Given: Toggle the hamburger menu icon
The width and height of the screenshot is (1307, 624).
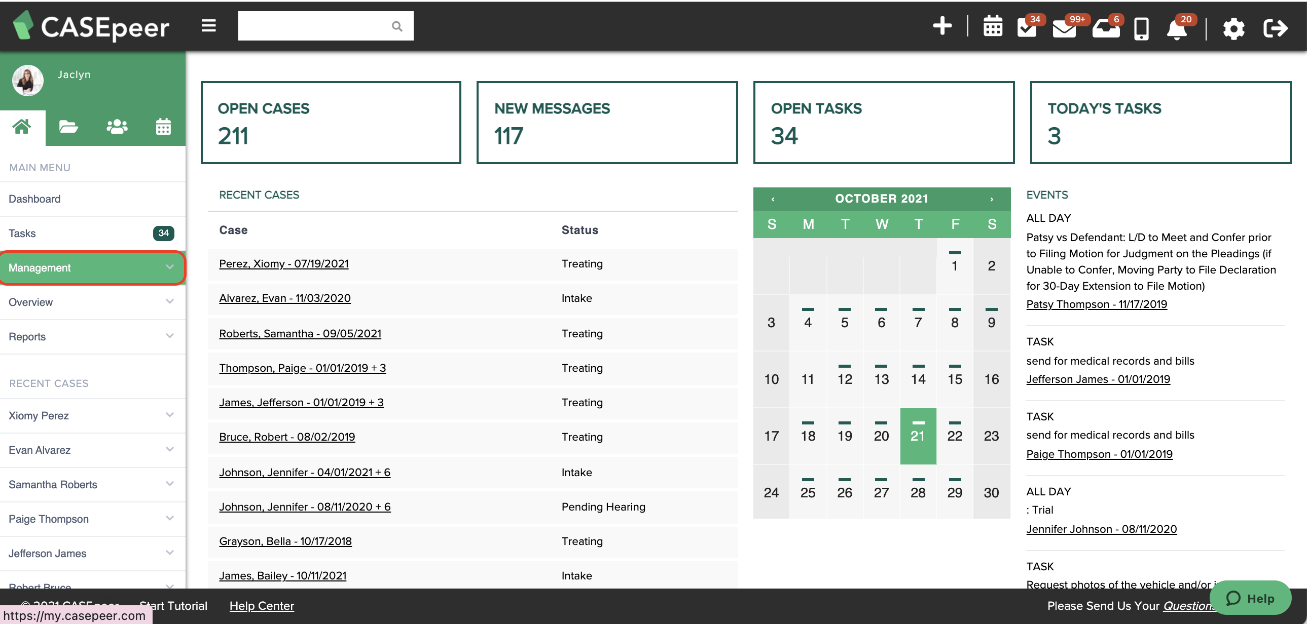Looking at the screenshot, I should pos(208,26).
